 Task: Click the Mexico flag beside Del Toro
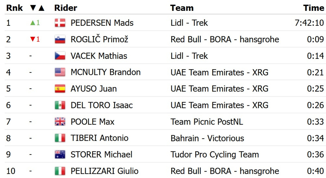coord(60,105)
